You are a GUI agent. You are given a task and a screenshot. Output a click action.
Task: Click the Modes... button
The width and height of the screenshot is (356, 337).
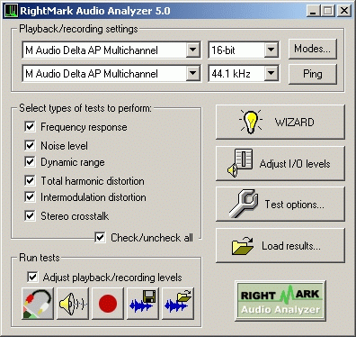[x=313, y=49]
